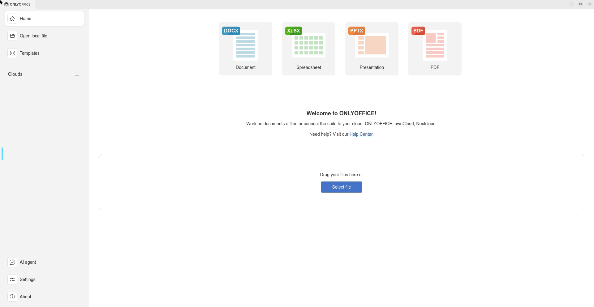Follow the Help Center link
Viewport: 594px width, 307px height.
click(361, 134)
